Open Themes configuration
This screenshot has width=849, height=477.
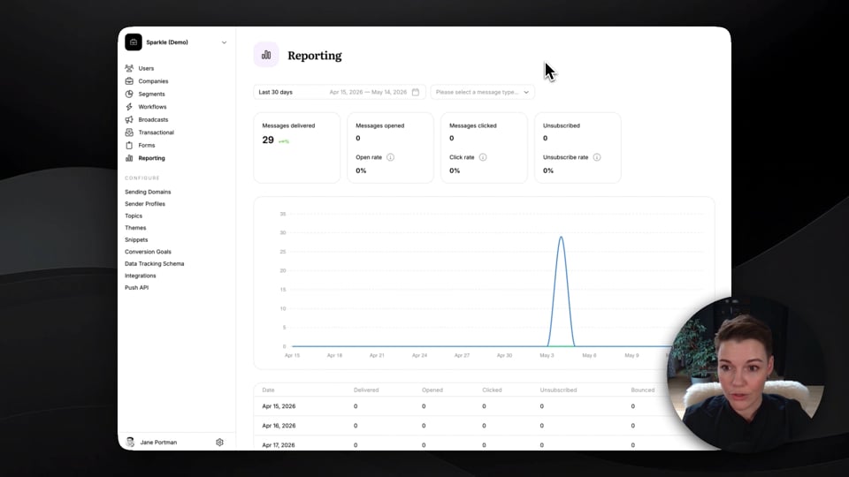point(135,228)
